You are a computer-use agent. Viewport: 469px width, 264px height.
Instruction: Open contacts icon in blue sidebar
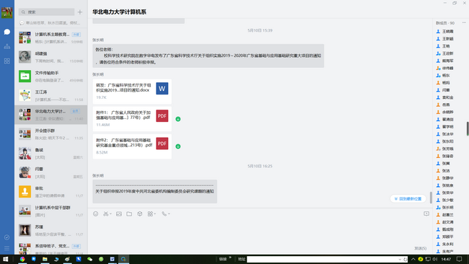click(x=7, y=46)
